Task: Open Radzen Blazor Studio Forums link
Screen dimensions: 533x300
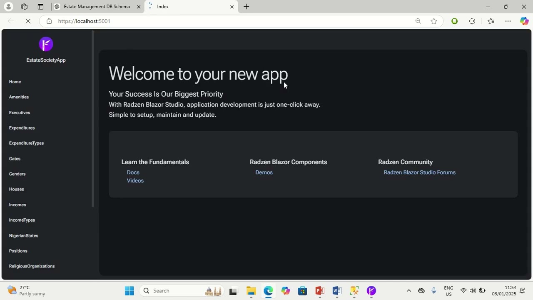Action: [420, 172]
